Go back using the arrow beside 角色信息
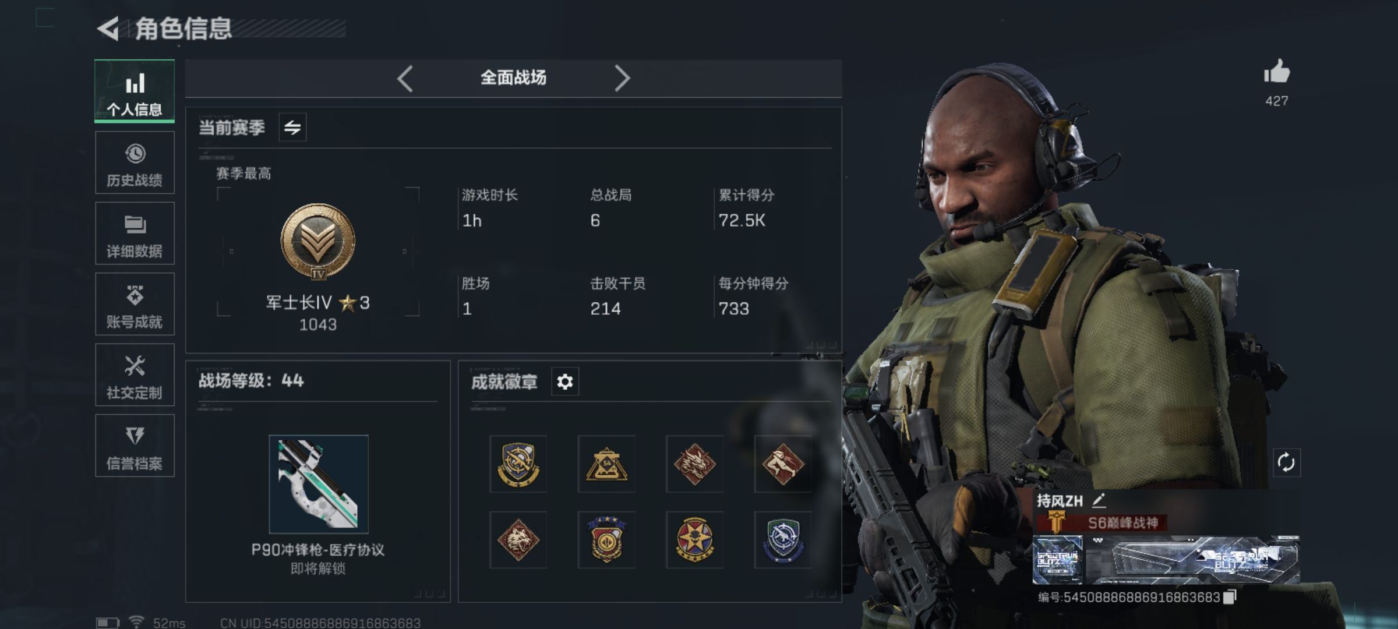 pos(108,29)
